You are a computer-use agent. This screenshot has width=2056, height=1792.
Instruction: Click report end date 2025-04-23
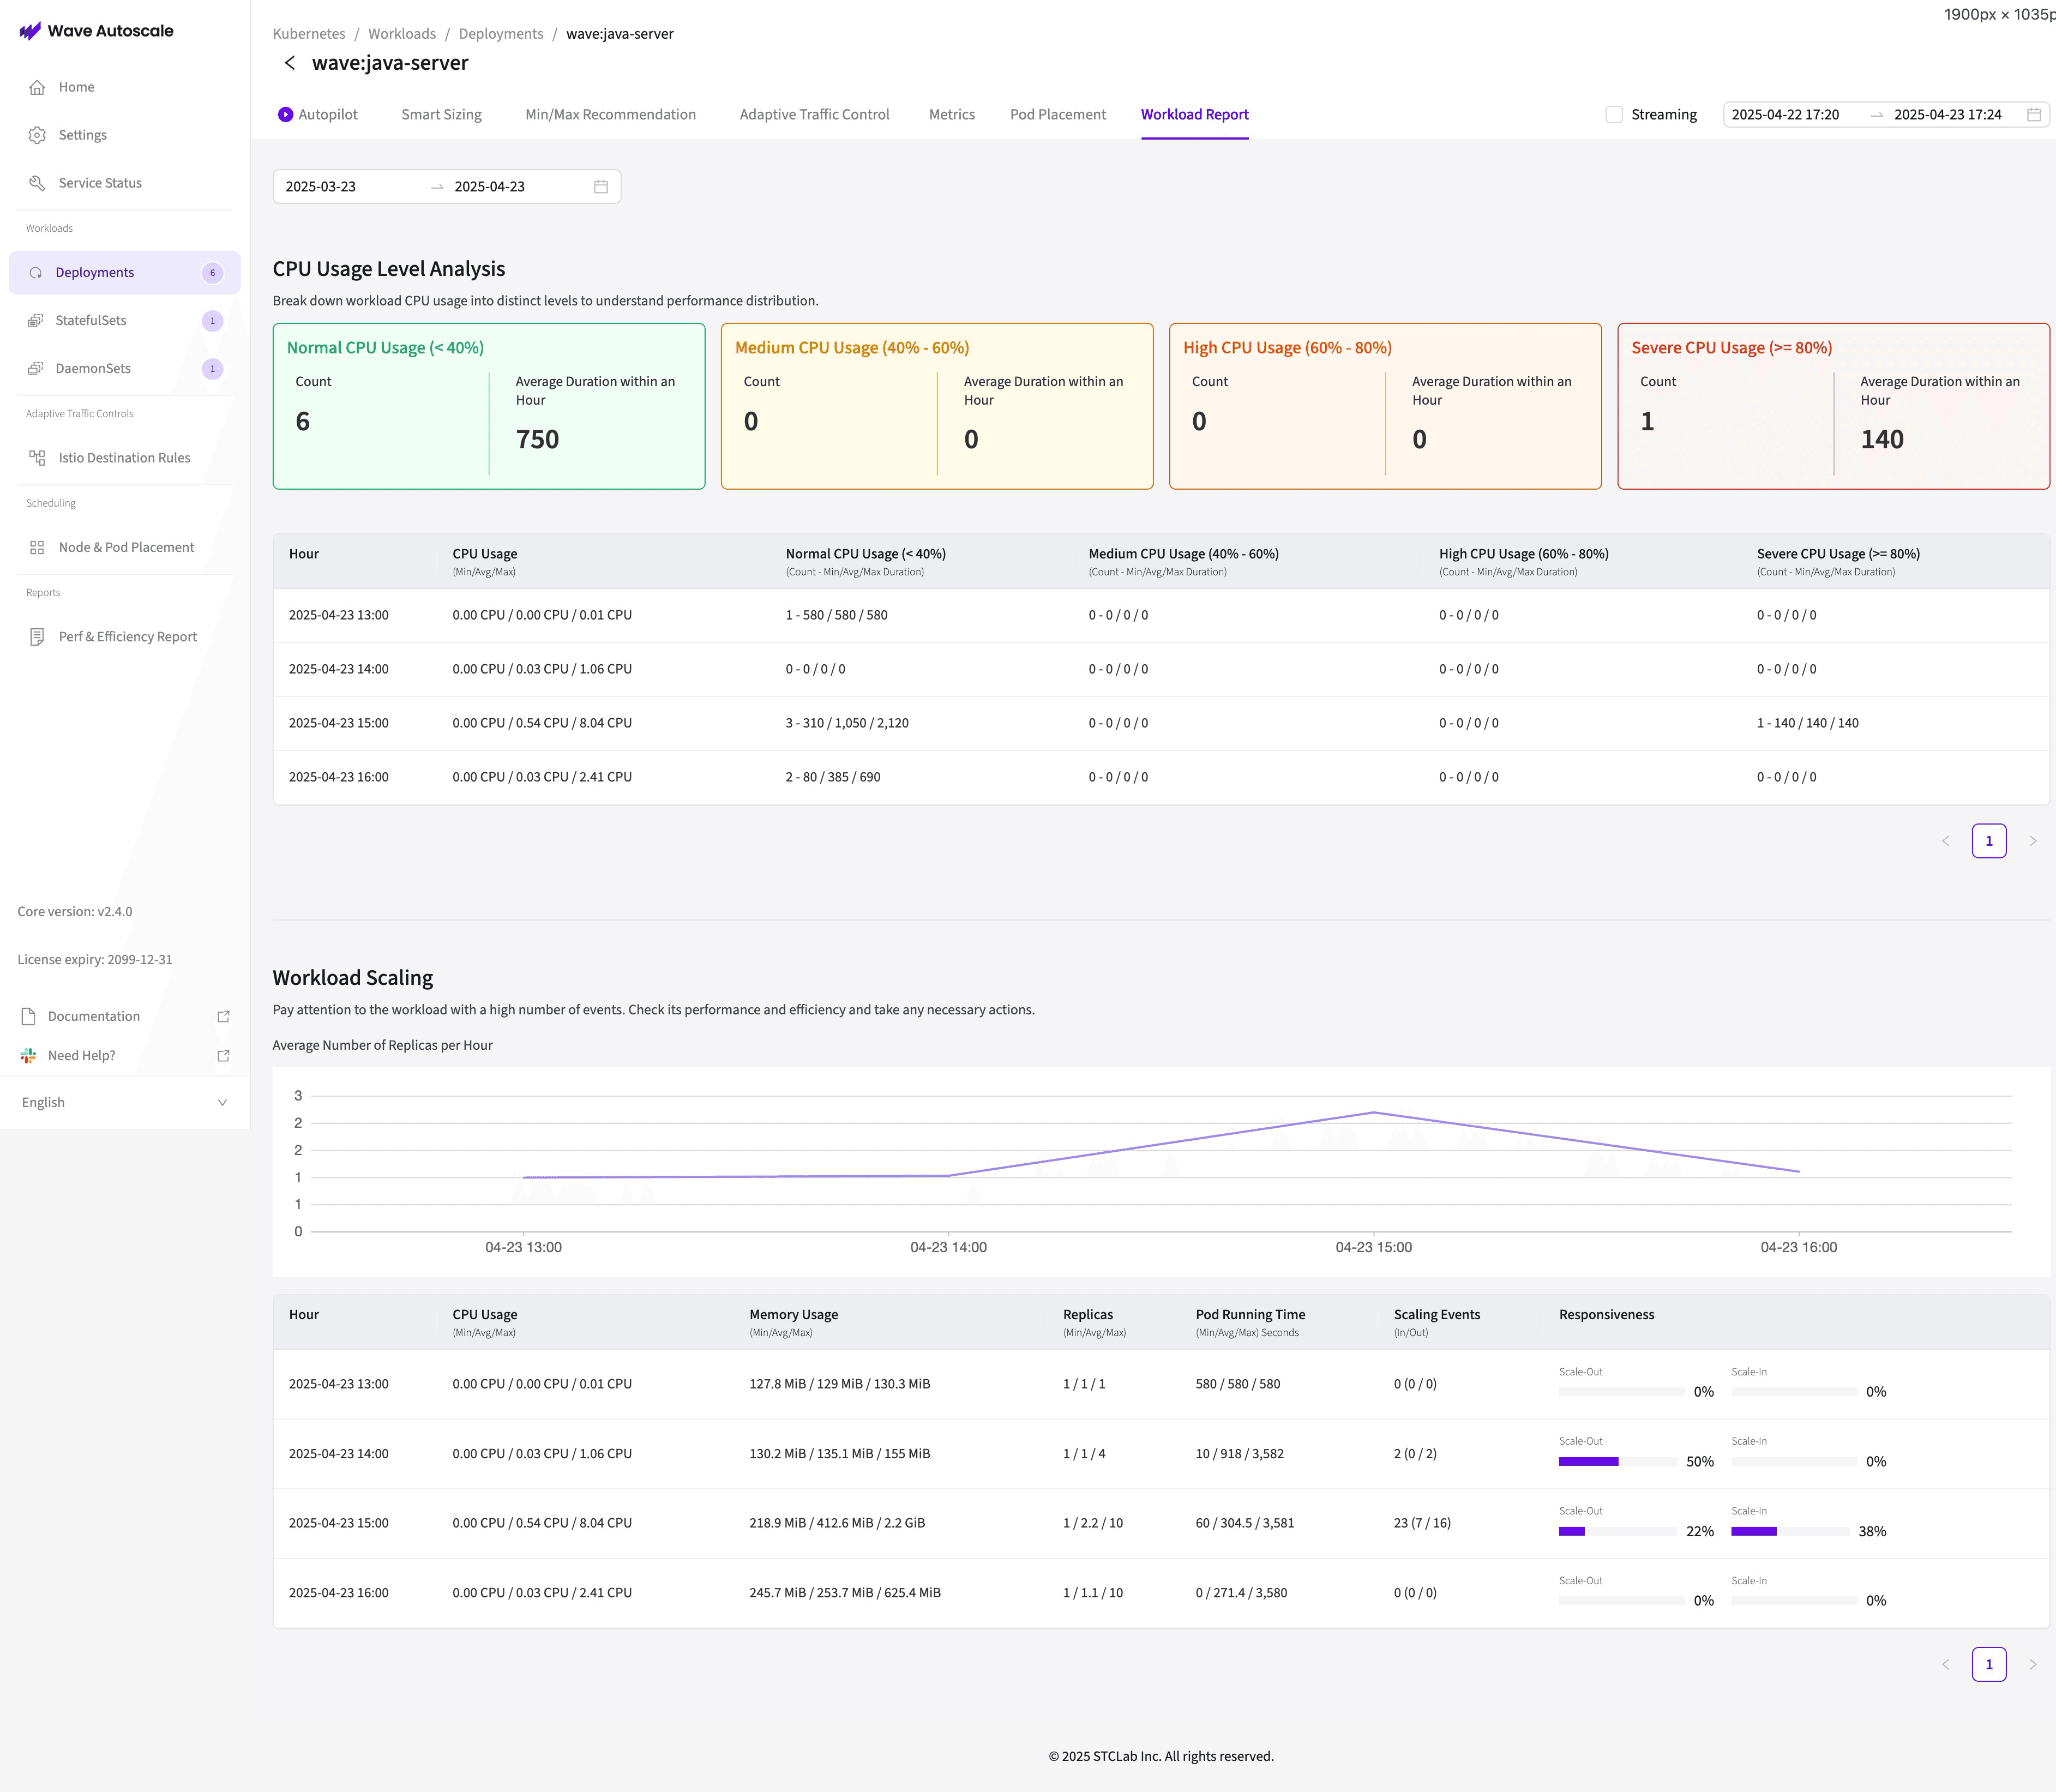coord(489,187)
